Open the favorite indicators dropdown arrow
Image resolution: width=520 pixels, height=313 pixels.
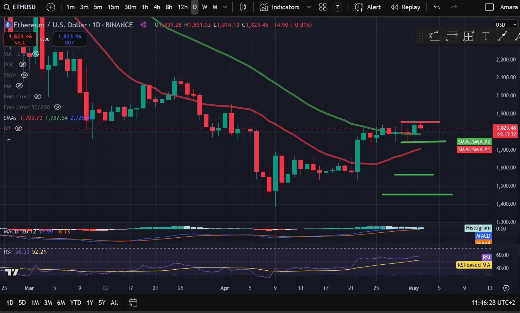(x=309, y=7)
